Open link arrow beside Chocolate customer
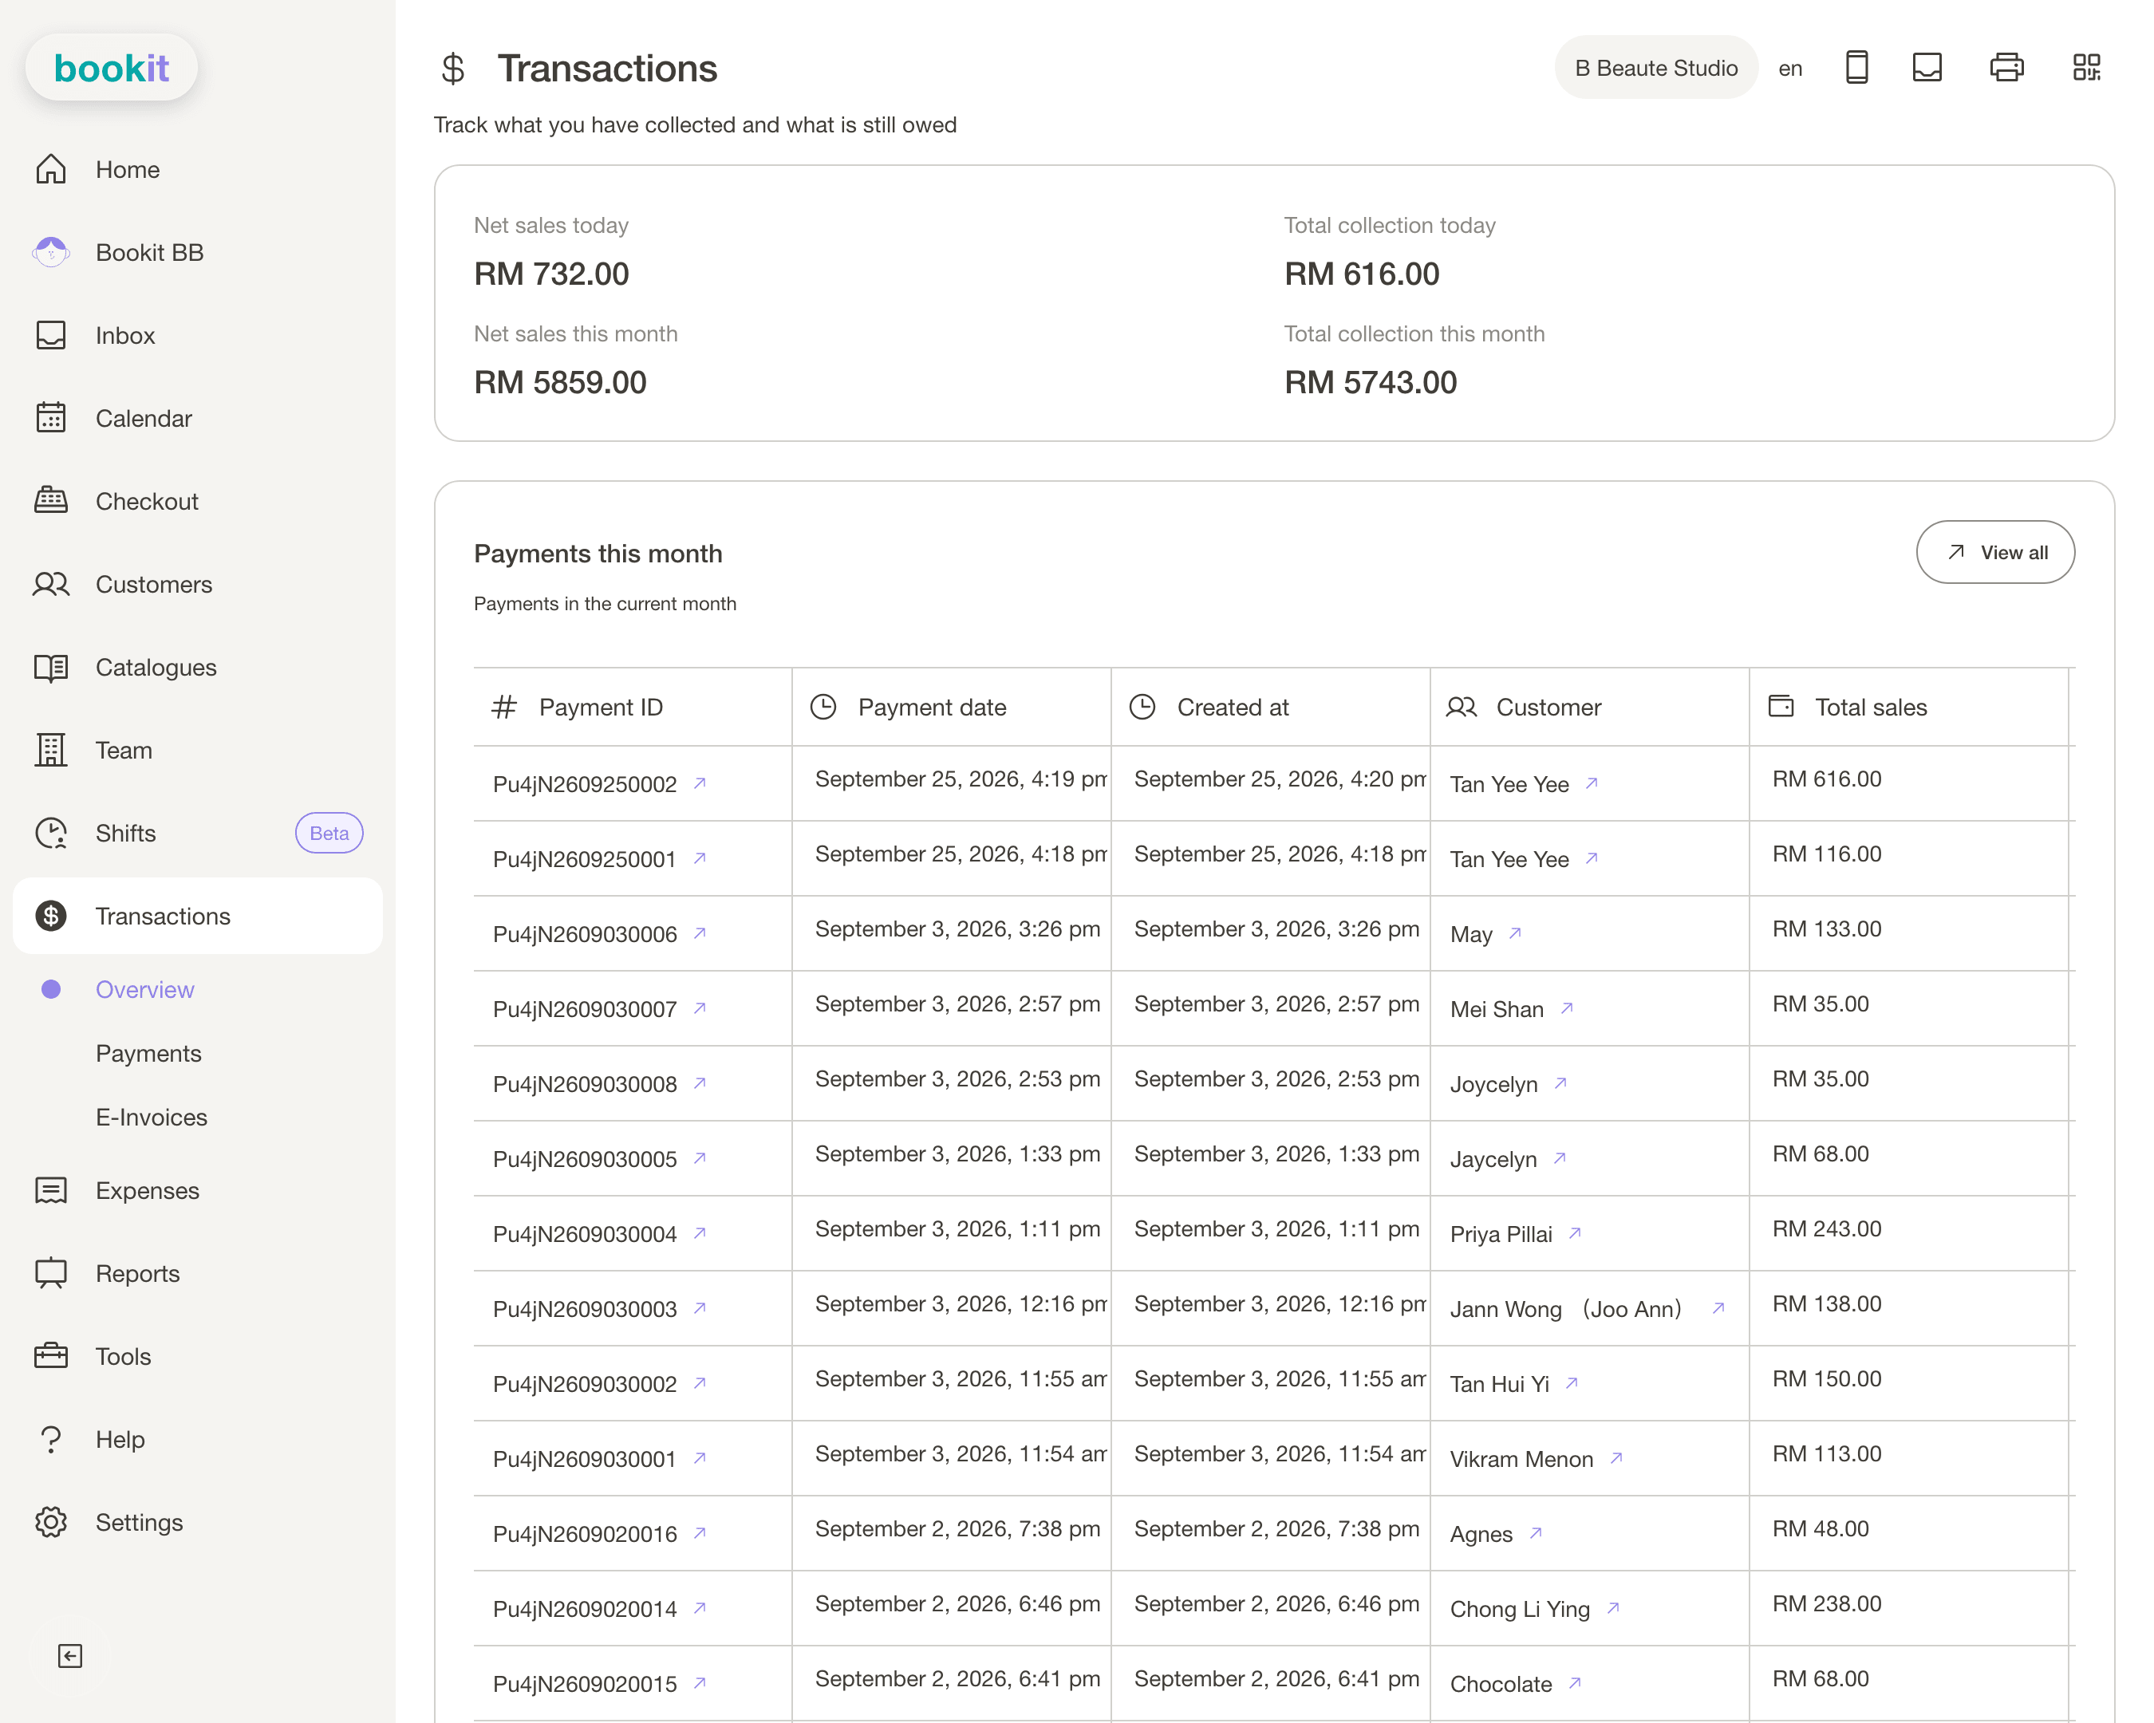The height and width of the screenshot is (1723, 2154). 1576,1682
